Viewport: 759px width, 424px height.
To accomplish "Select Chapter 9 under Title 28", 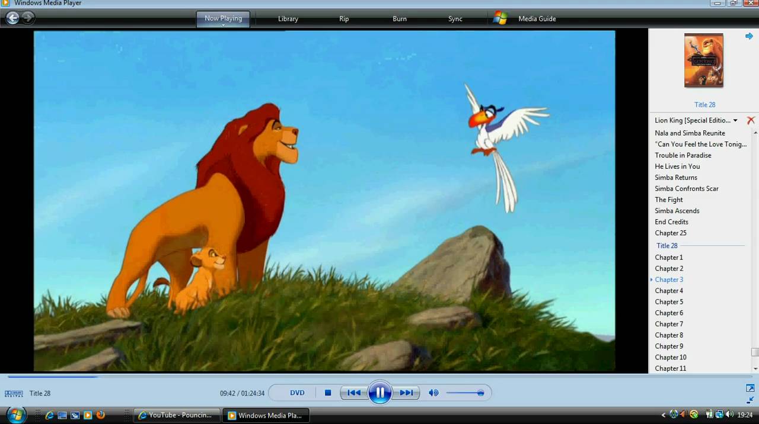I will 669,346.
